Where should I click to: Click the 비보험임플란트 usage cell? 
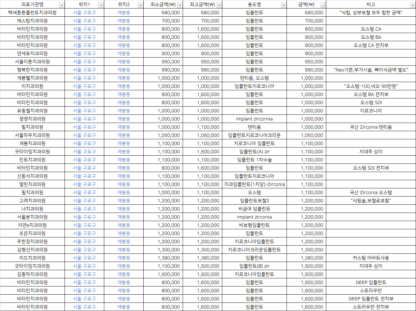click(x=254, y=225)
